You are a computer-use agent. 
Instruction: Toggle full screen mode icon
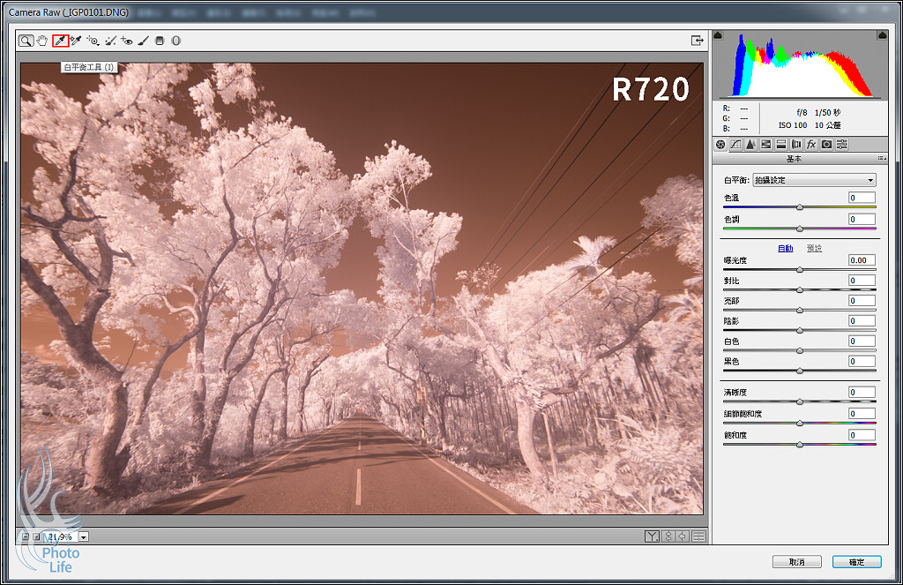(x=697, y=41)
